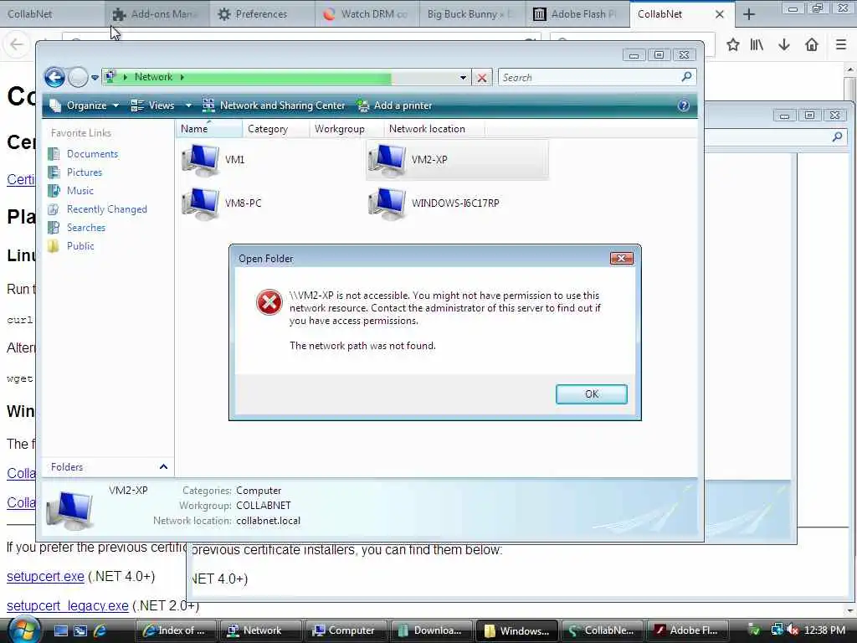Switch to Network taskbar button
The width and height of the screenshot is (857, 643).
click(261, 630)
